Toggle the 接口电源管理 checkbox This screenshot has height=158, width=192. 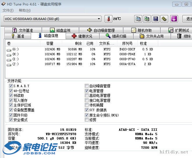pos(87,100)
